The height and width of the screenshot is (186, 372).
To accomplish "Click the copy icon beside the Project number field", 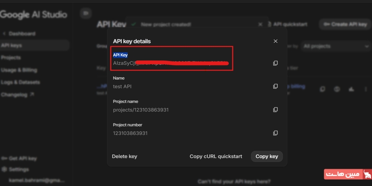I will 275,133.
